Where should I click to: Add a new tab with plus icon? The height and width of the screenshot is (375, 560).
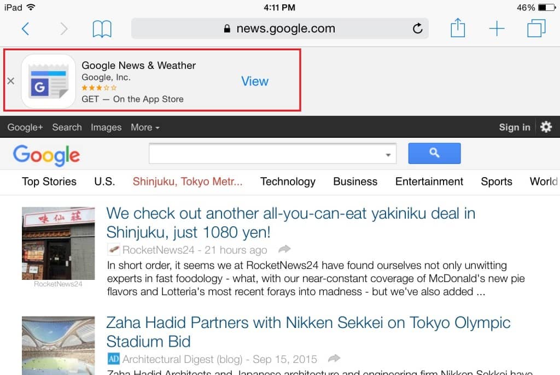[x=497, y=28]
